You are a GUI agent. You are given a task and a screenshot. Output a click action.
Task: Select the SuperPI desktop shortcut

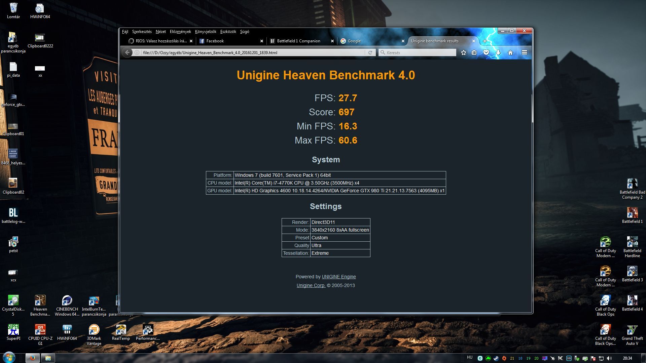[13, 332]
